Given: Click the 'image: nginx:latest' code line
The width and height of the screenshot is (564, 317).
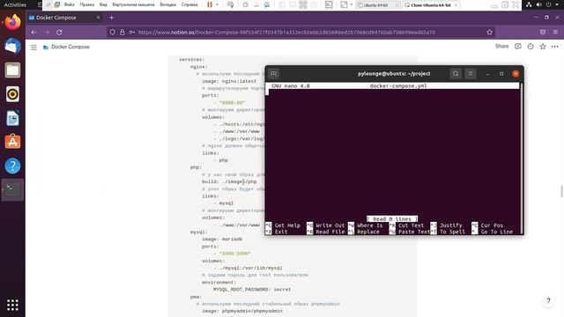Looking at the screenshot, I should coord(229,81).
